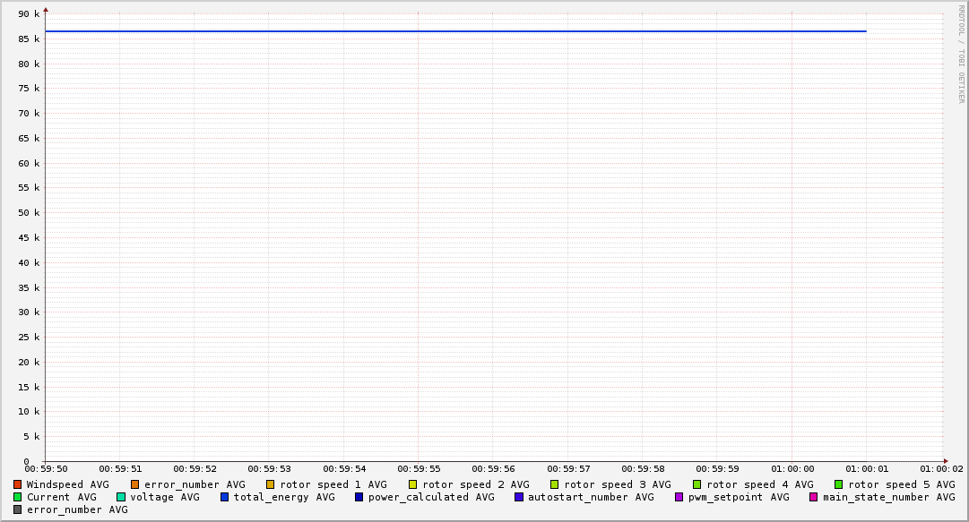Viewport: 969px width, 522px height.
Task: Click the 01:00:00 time axis label
Action: tap(792, 468)
